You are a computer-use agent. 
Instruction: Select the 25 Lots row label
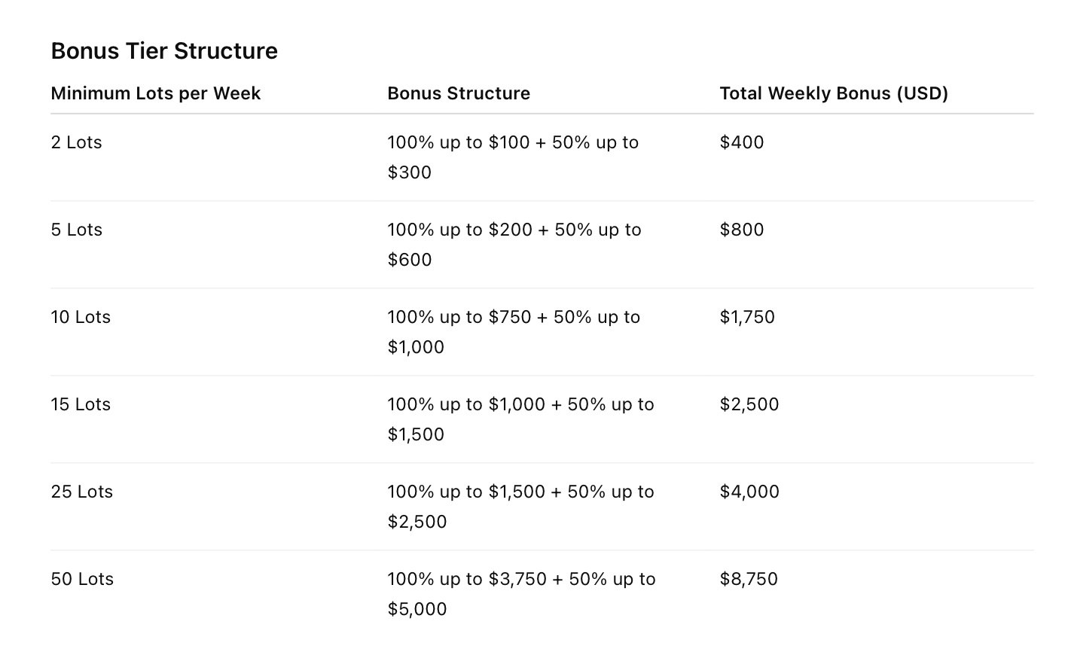(82, 492)
